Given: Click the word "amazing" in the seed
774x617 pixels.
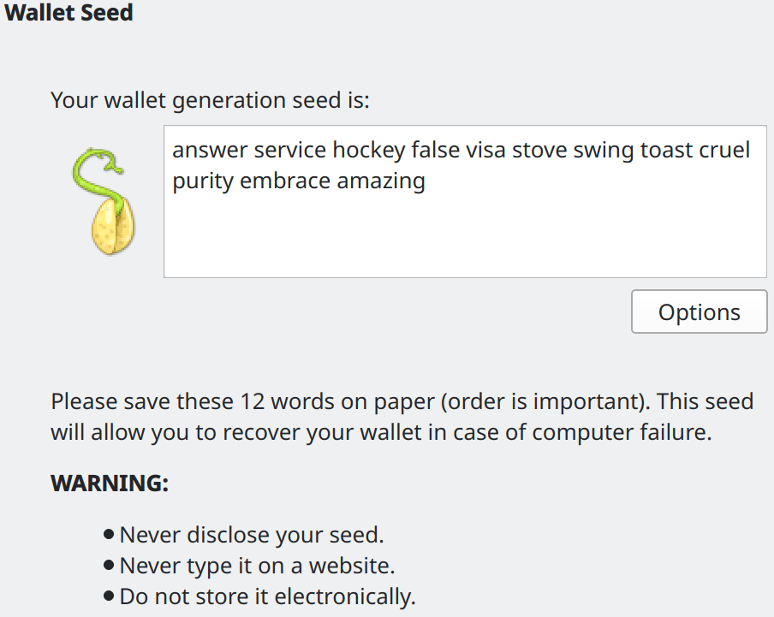Looking at the screenshot, I should pos(381,181).
